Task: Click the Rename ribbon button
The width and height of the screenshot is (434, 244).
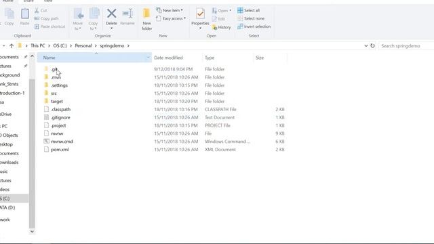Action: (127, 17)
